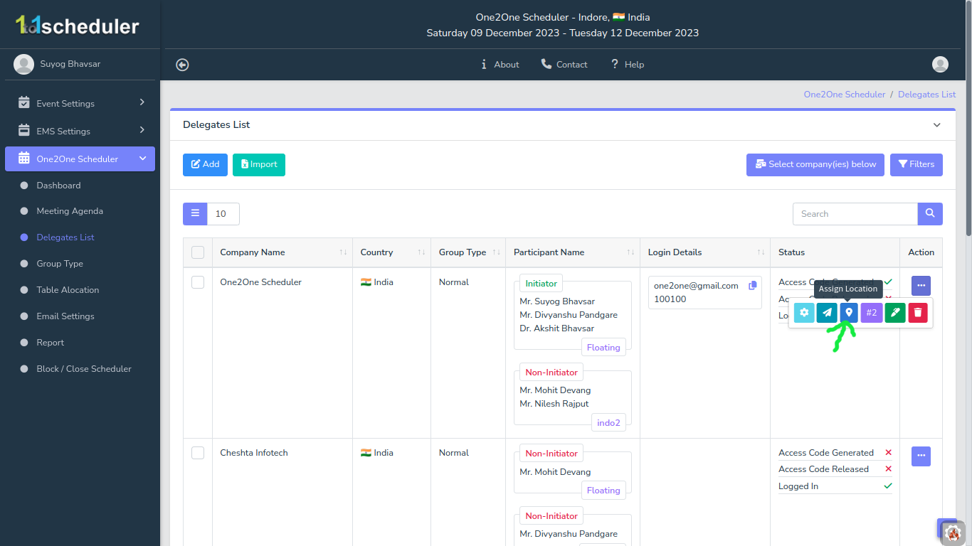The height and width of the screenshot is (546, 972).
Task: Sort table by Participant Name column
Action: pyautogui.click(x=573, y=252)
